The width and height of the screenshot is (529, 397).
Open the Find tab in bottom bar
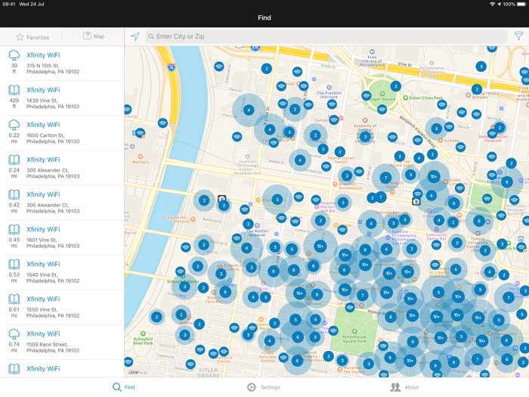(x=123, y=387)
